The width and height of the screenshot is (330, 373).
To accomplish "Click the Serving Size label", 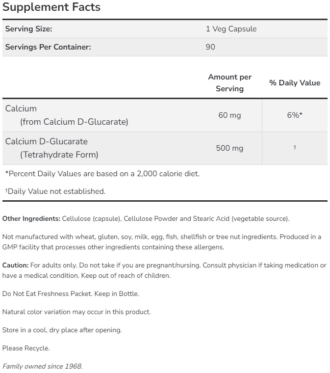I will (28, 29).
